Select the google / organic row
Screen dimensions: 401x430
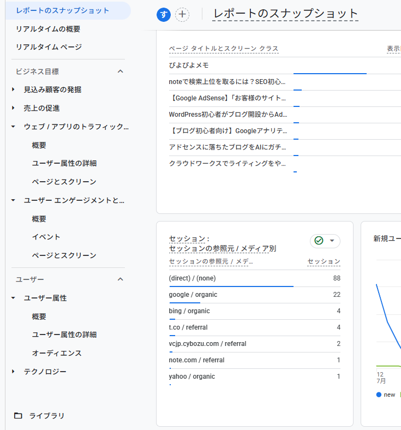[255, 295]
